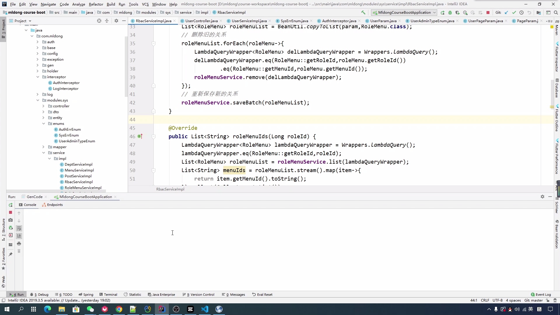This screenshot has height=315, width=560.
Task: Open the Terminal tool window button
Action: point(108,295)
